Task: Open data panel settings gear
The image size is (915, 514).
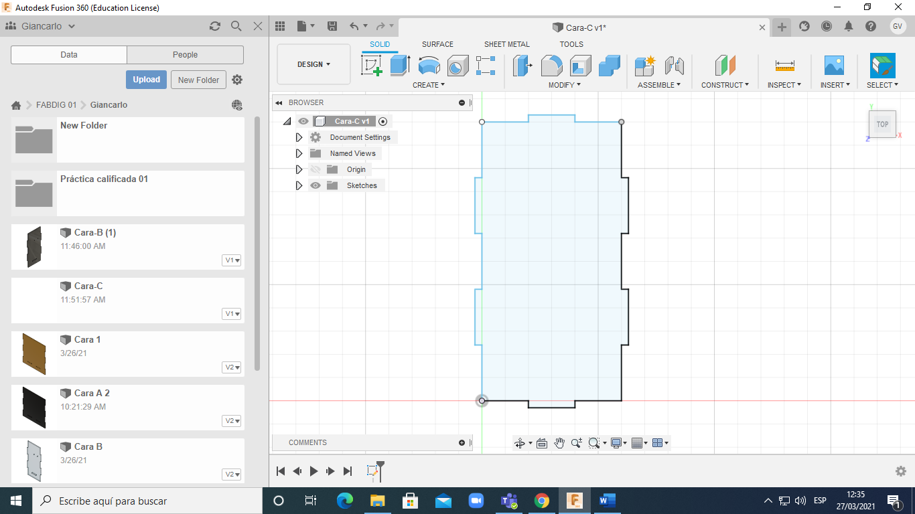Action: 237,80
